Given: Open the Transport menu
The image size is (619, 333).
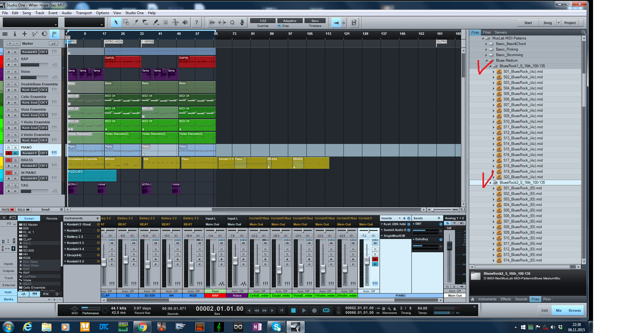Looking at the screenshot, I should point(84,13).
